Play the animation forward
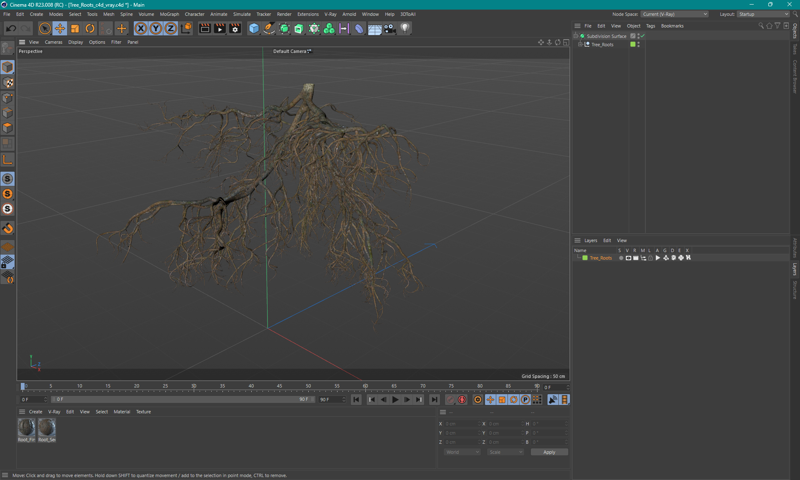 395,400
